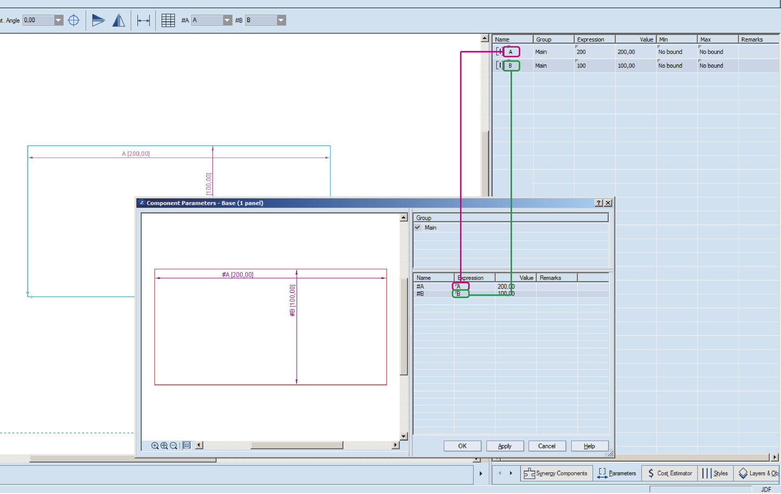
Task: Confirm the dialog with OK
Action: pyautogui.click(x=462, y=446)
